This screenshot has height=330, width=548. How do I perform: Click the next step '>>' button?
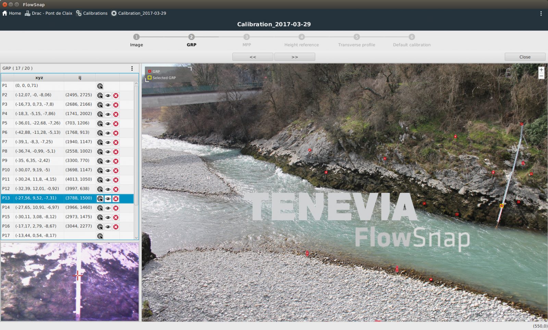(295, 57)
